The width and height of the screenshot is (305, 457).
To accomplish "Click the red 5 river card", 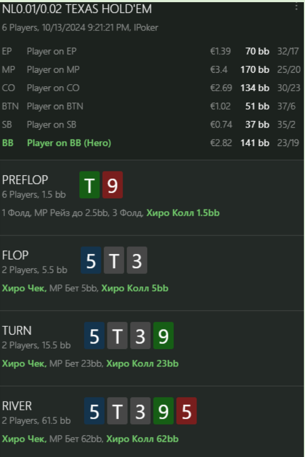I will [187, 411].
